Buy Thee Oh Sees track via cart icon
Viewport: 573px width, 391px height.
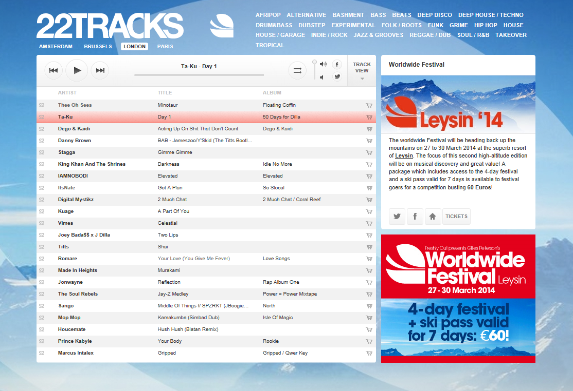click(369, 105)
